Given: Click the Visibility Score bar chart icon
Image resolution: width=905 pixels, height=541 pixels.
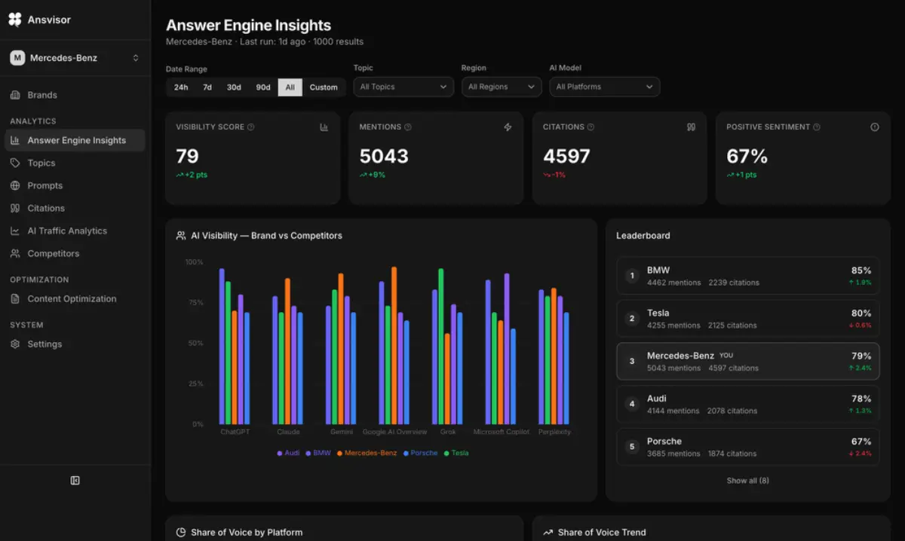Looking at the screenshot, I should point(324,127).
